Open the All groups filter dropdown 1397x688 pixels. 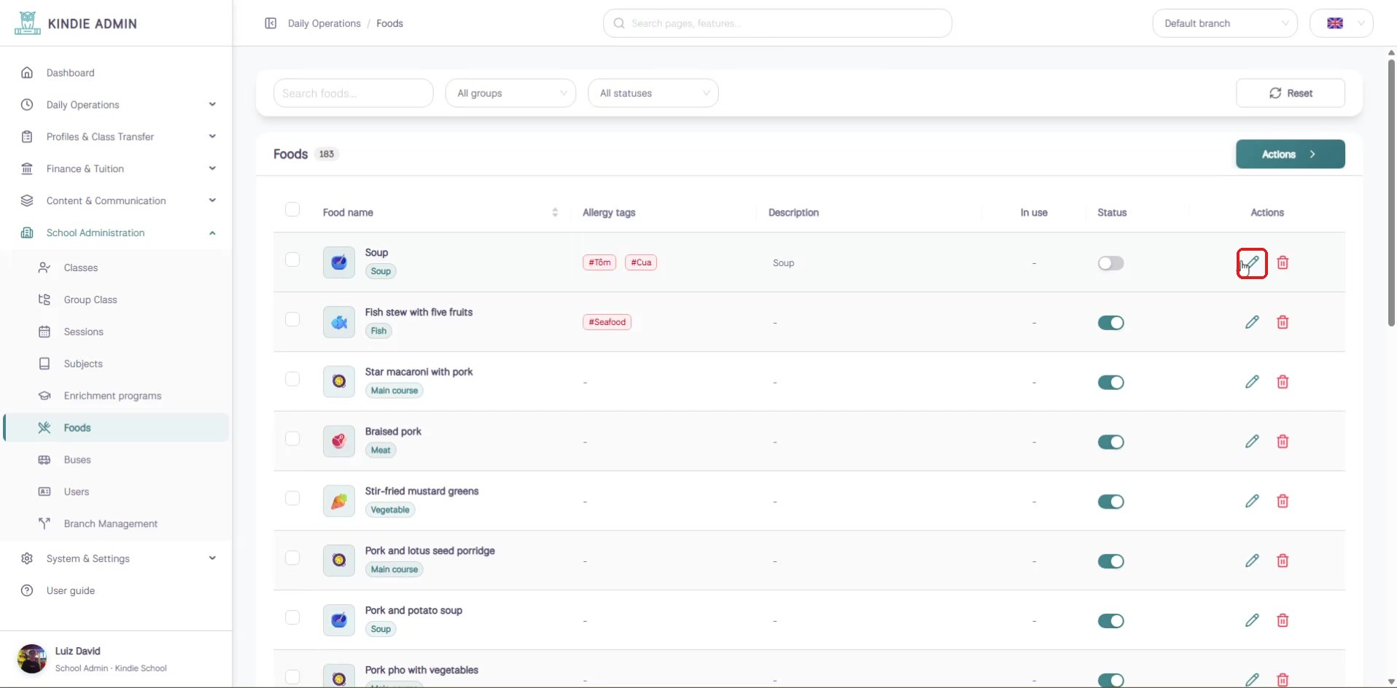(510, 93)
